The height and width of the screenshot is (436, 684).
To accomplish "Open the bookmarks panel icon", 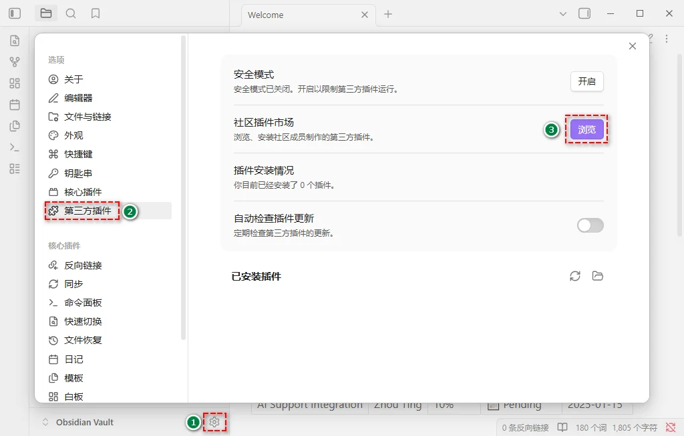I will 96,13.
